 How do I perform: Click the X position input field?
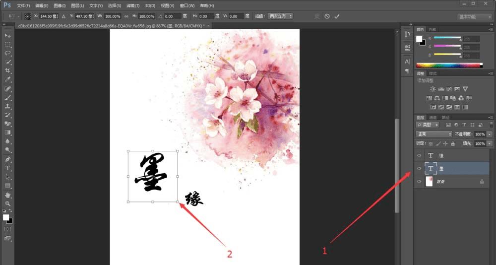pos(49,16)
